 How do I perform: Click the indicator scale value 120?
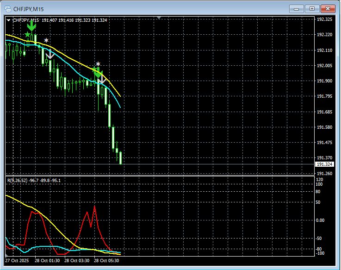pyautogui.click(x=319, y=180)
